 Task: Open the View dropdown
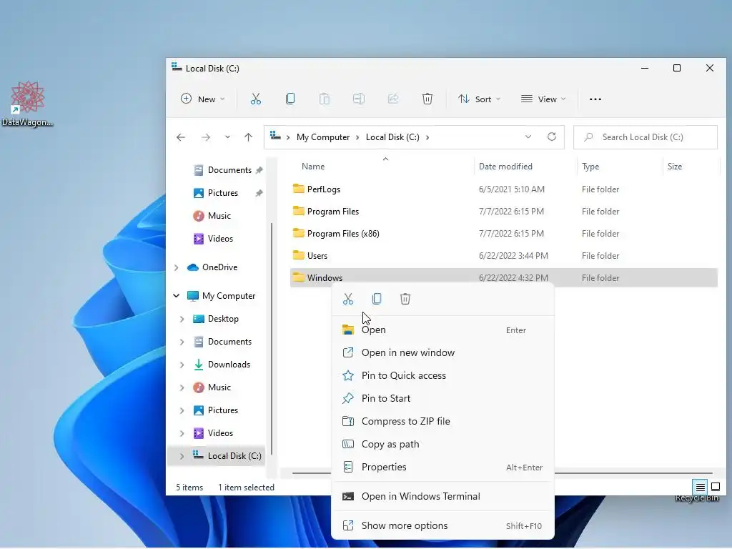543,99
